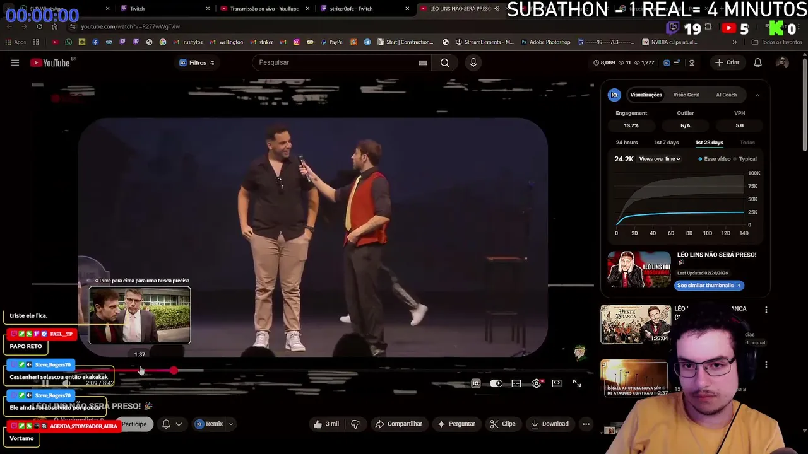Click the Remix button
This screenshot has height=454, width=808.
[209, 424]
